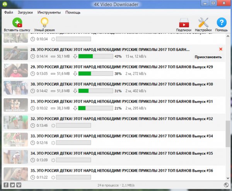Open Настройки tools icon
Viewport: 232px width, 191px height.
coord(203,22)
